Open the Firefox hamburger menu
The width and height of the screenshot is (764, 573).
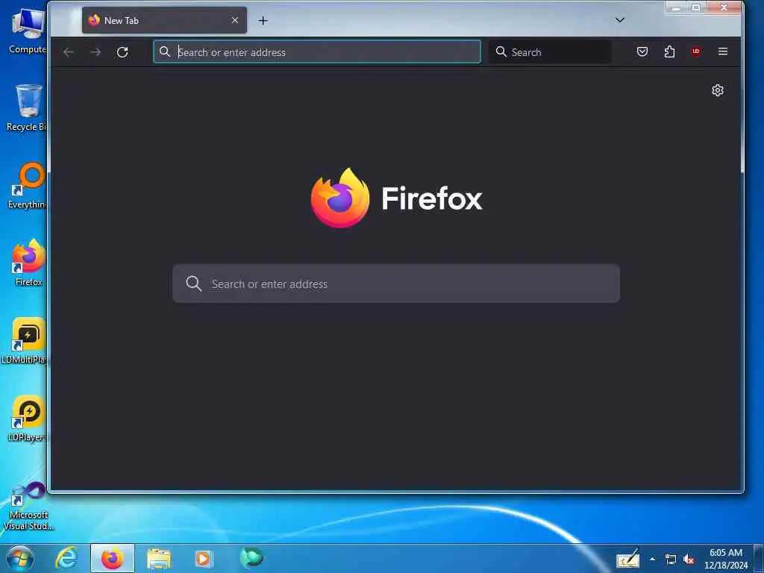(722, 51)
